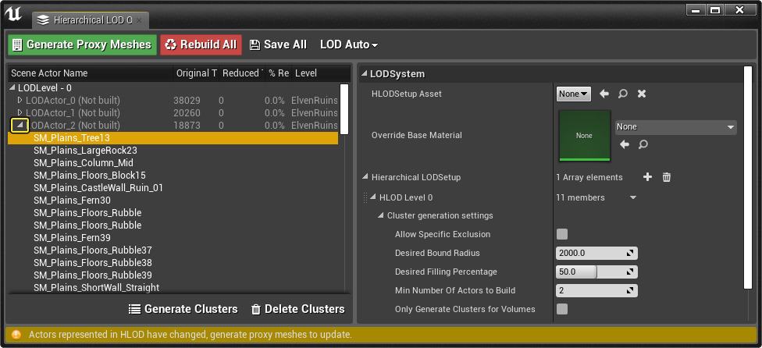The image size is (762, 348).
Task: Add element to Hierarchical LODSetup array
Action: click(647, 177)
